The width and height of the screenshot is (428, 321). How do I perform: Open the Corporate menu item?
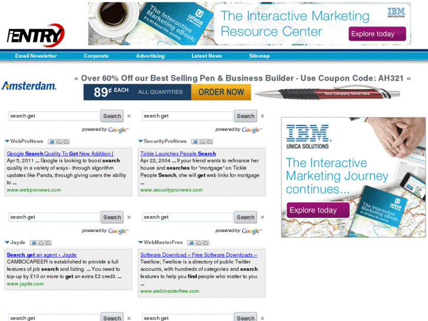[x=96, y=56]
